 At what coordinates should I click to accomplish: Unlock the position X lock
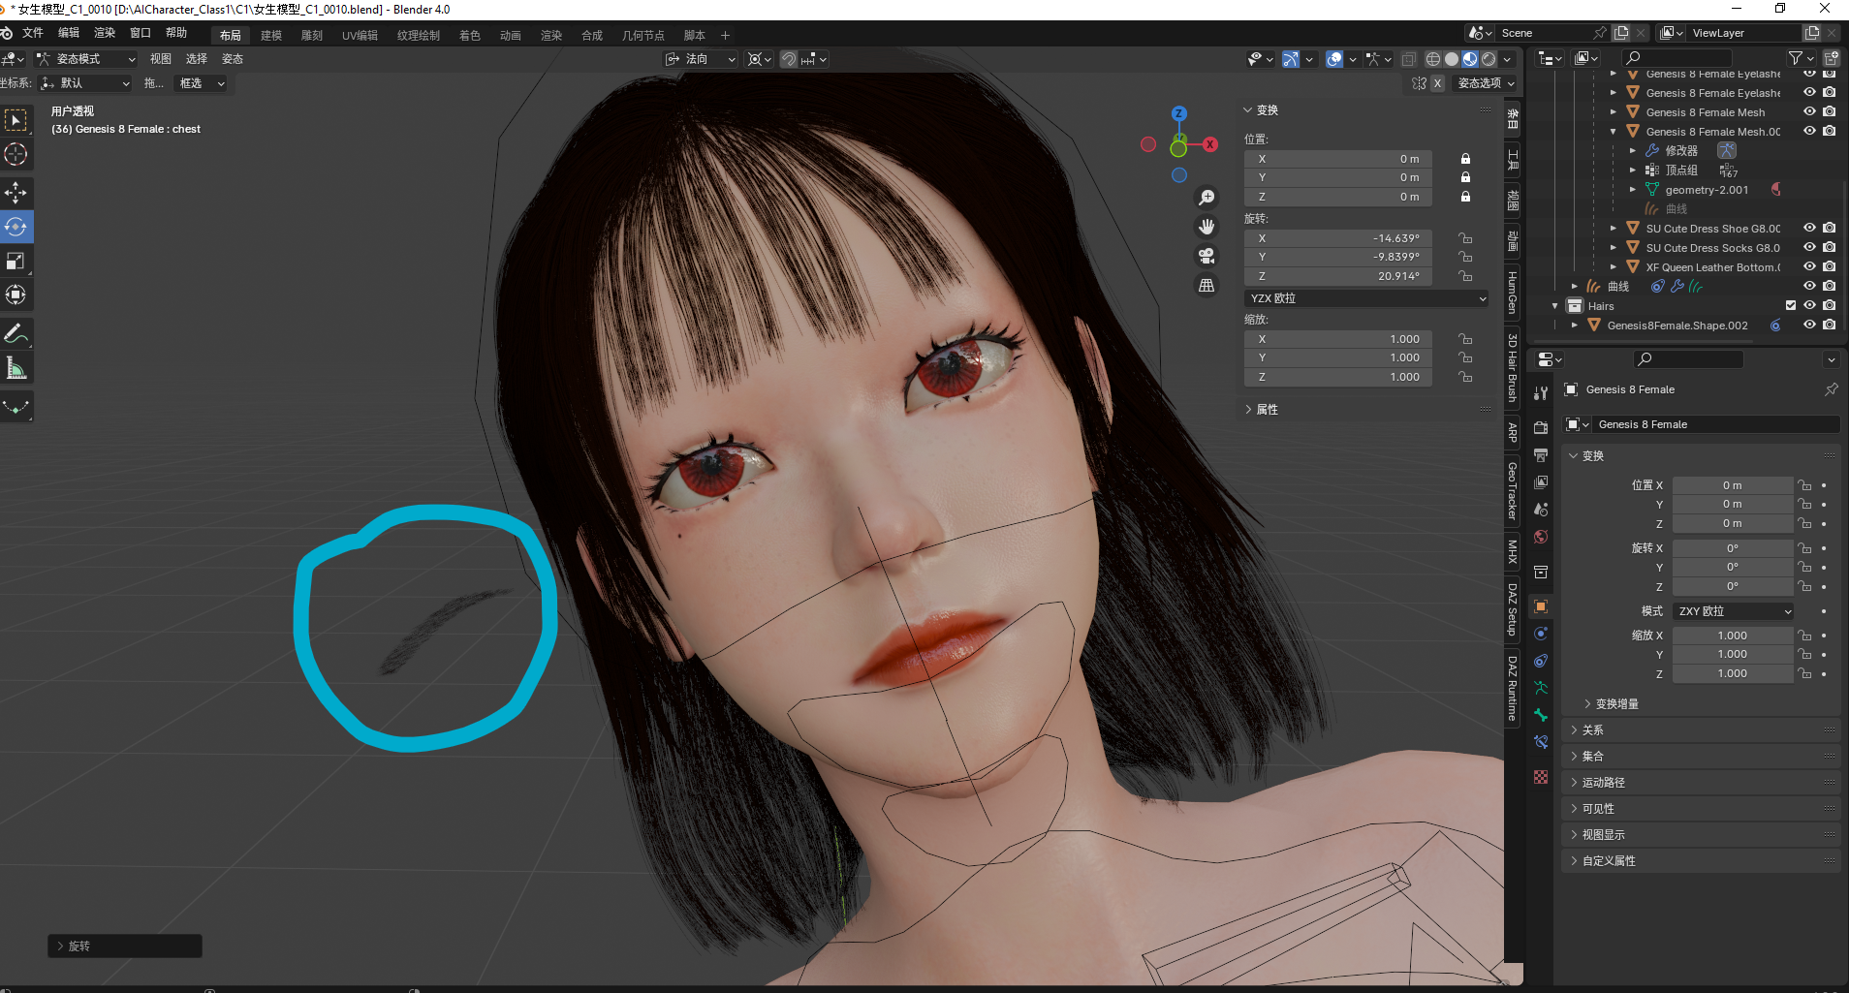tap(1465, 159)
